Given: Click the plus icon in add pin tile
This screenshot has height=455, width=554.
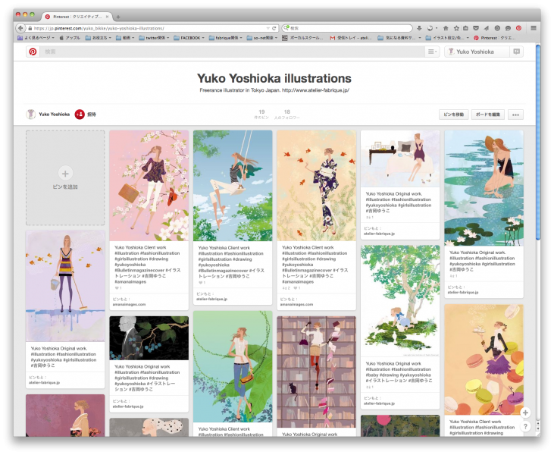Looking at the screenshot, I should point(65,173).
